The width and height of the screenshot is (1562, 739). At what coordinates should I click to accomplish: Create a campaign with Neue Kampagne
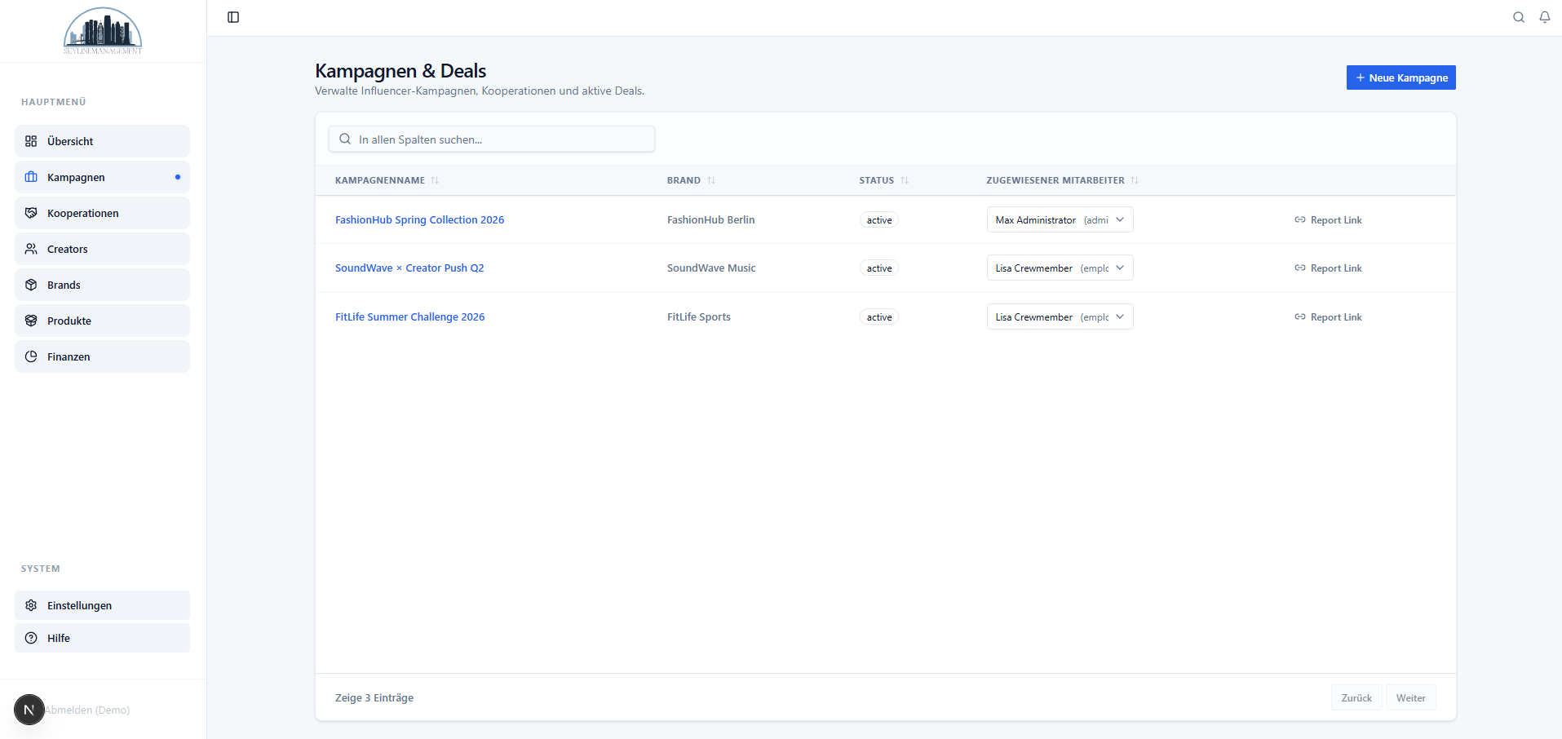(1400, 77)
